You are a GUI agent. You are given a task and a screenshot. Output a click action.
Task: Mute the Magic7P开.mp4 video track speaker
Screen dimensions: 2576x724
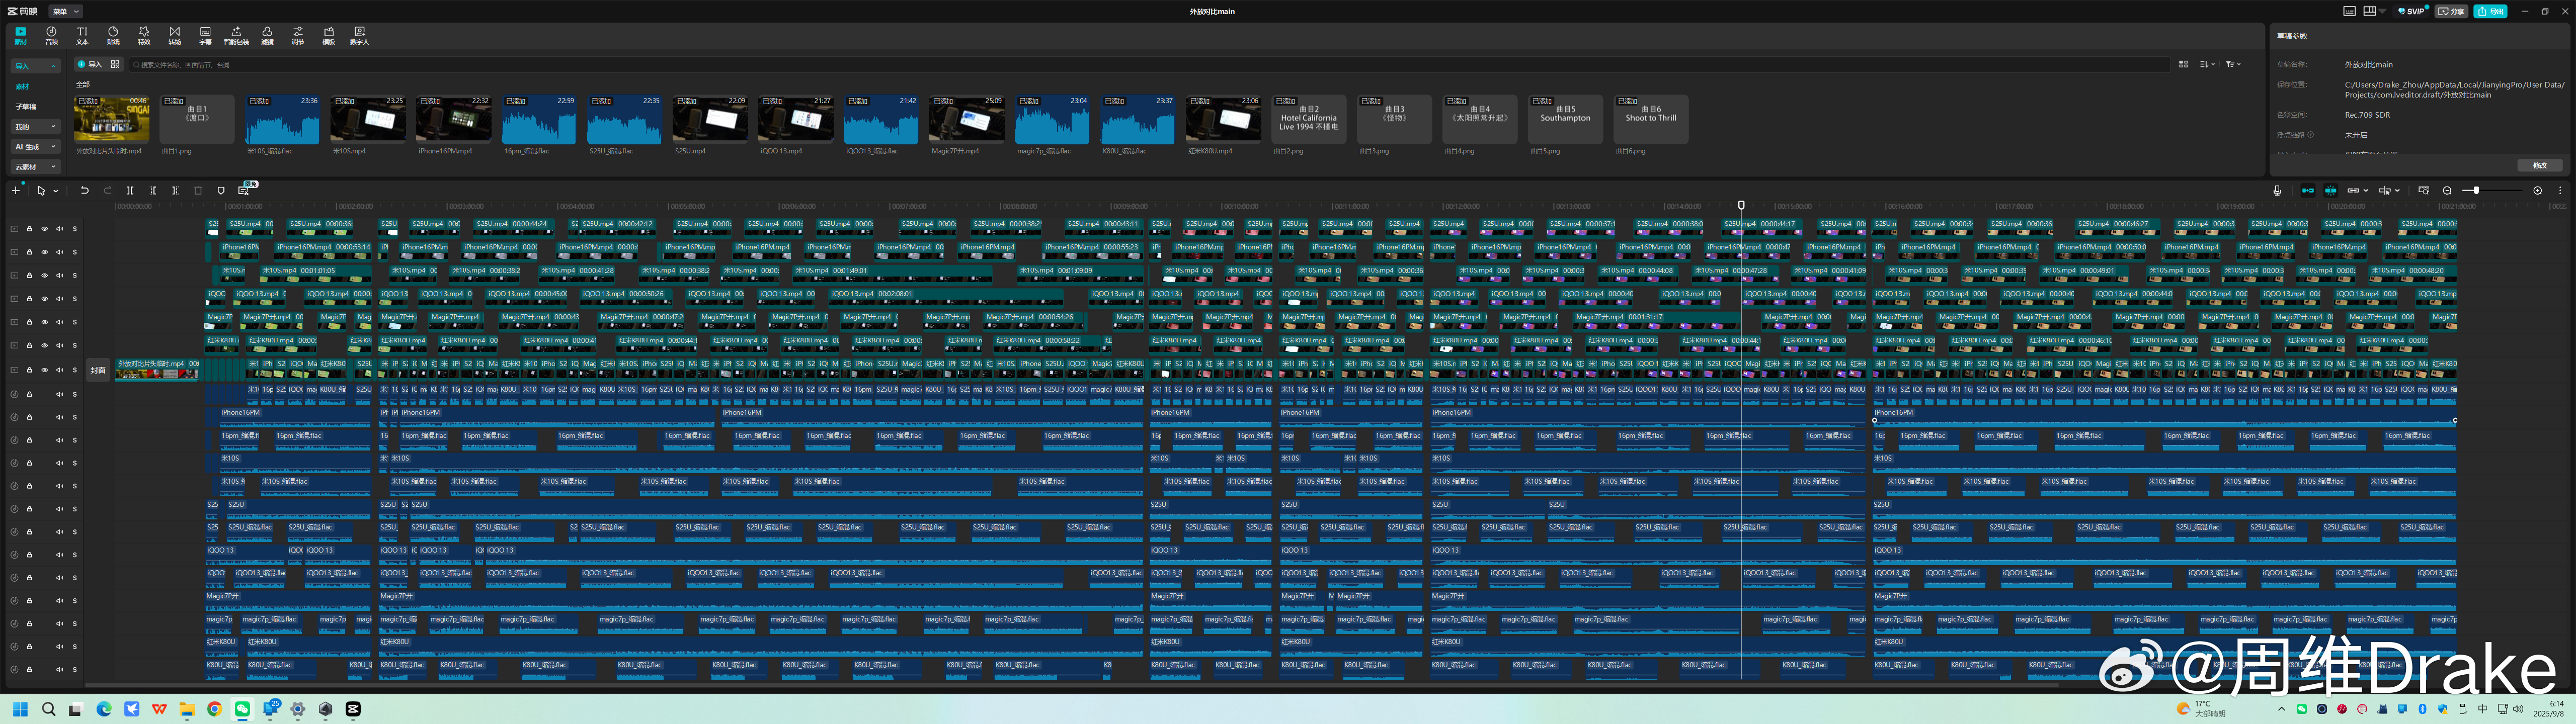59,322
